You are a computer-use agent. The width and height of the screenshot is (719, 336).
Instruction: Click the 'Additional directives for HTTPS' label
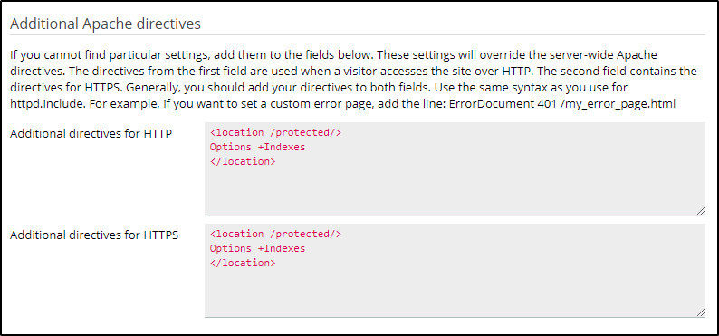(x=94, y=235)
